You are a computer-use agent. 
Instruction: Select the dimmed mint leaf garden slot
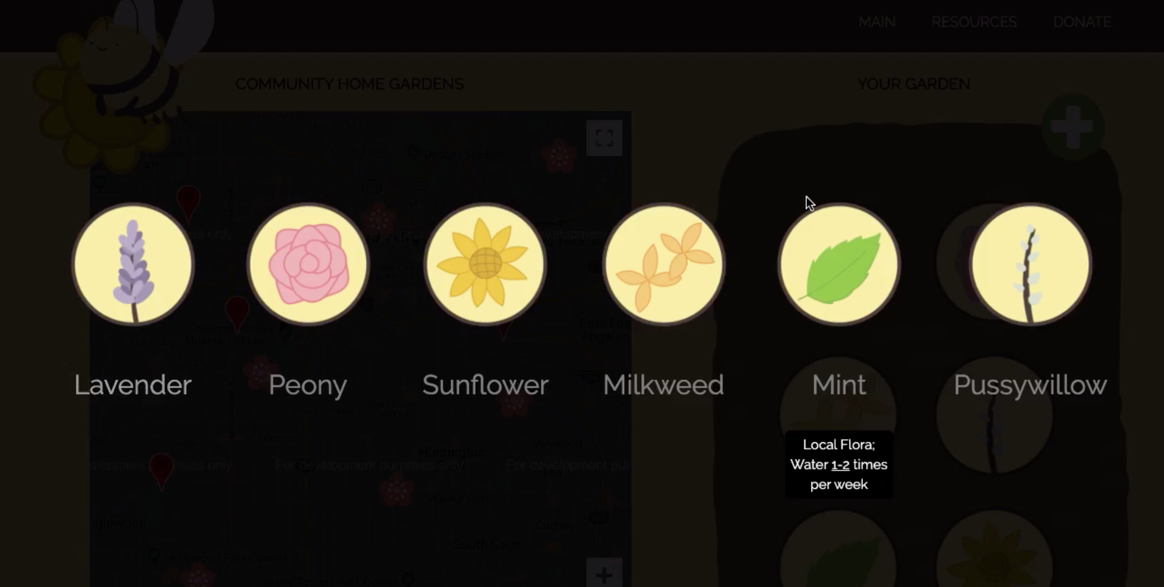[838, 550]
